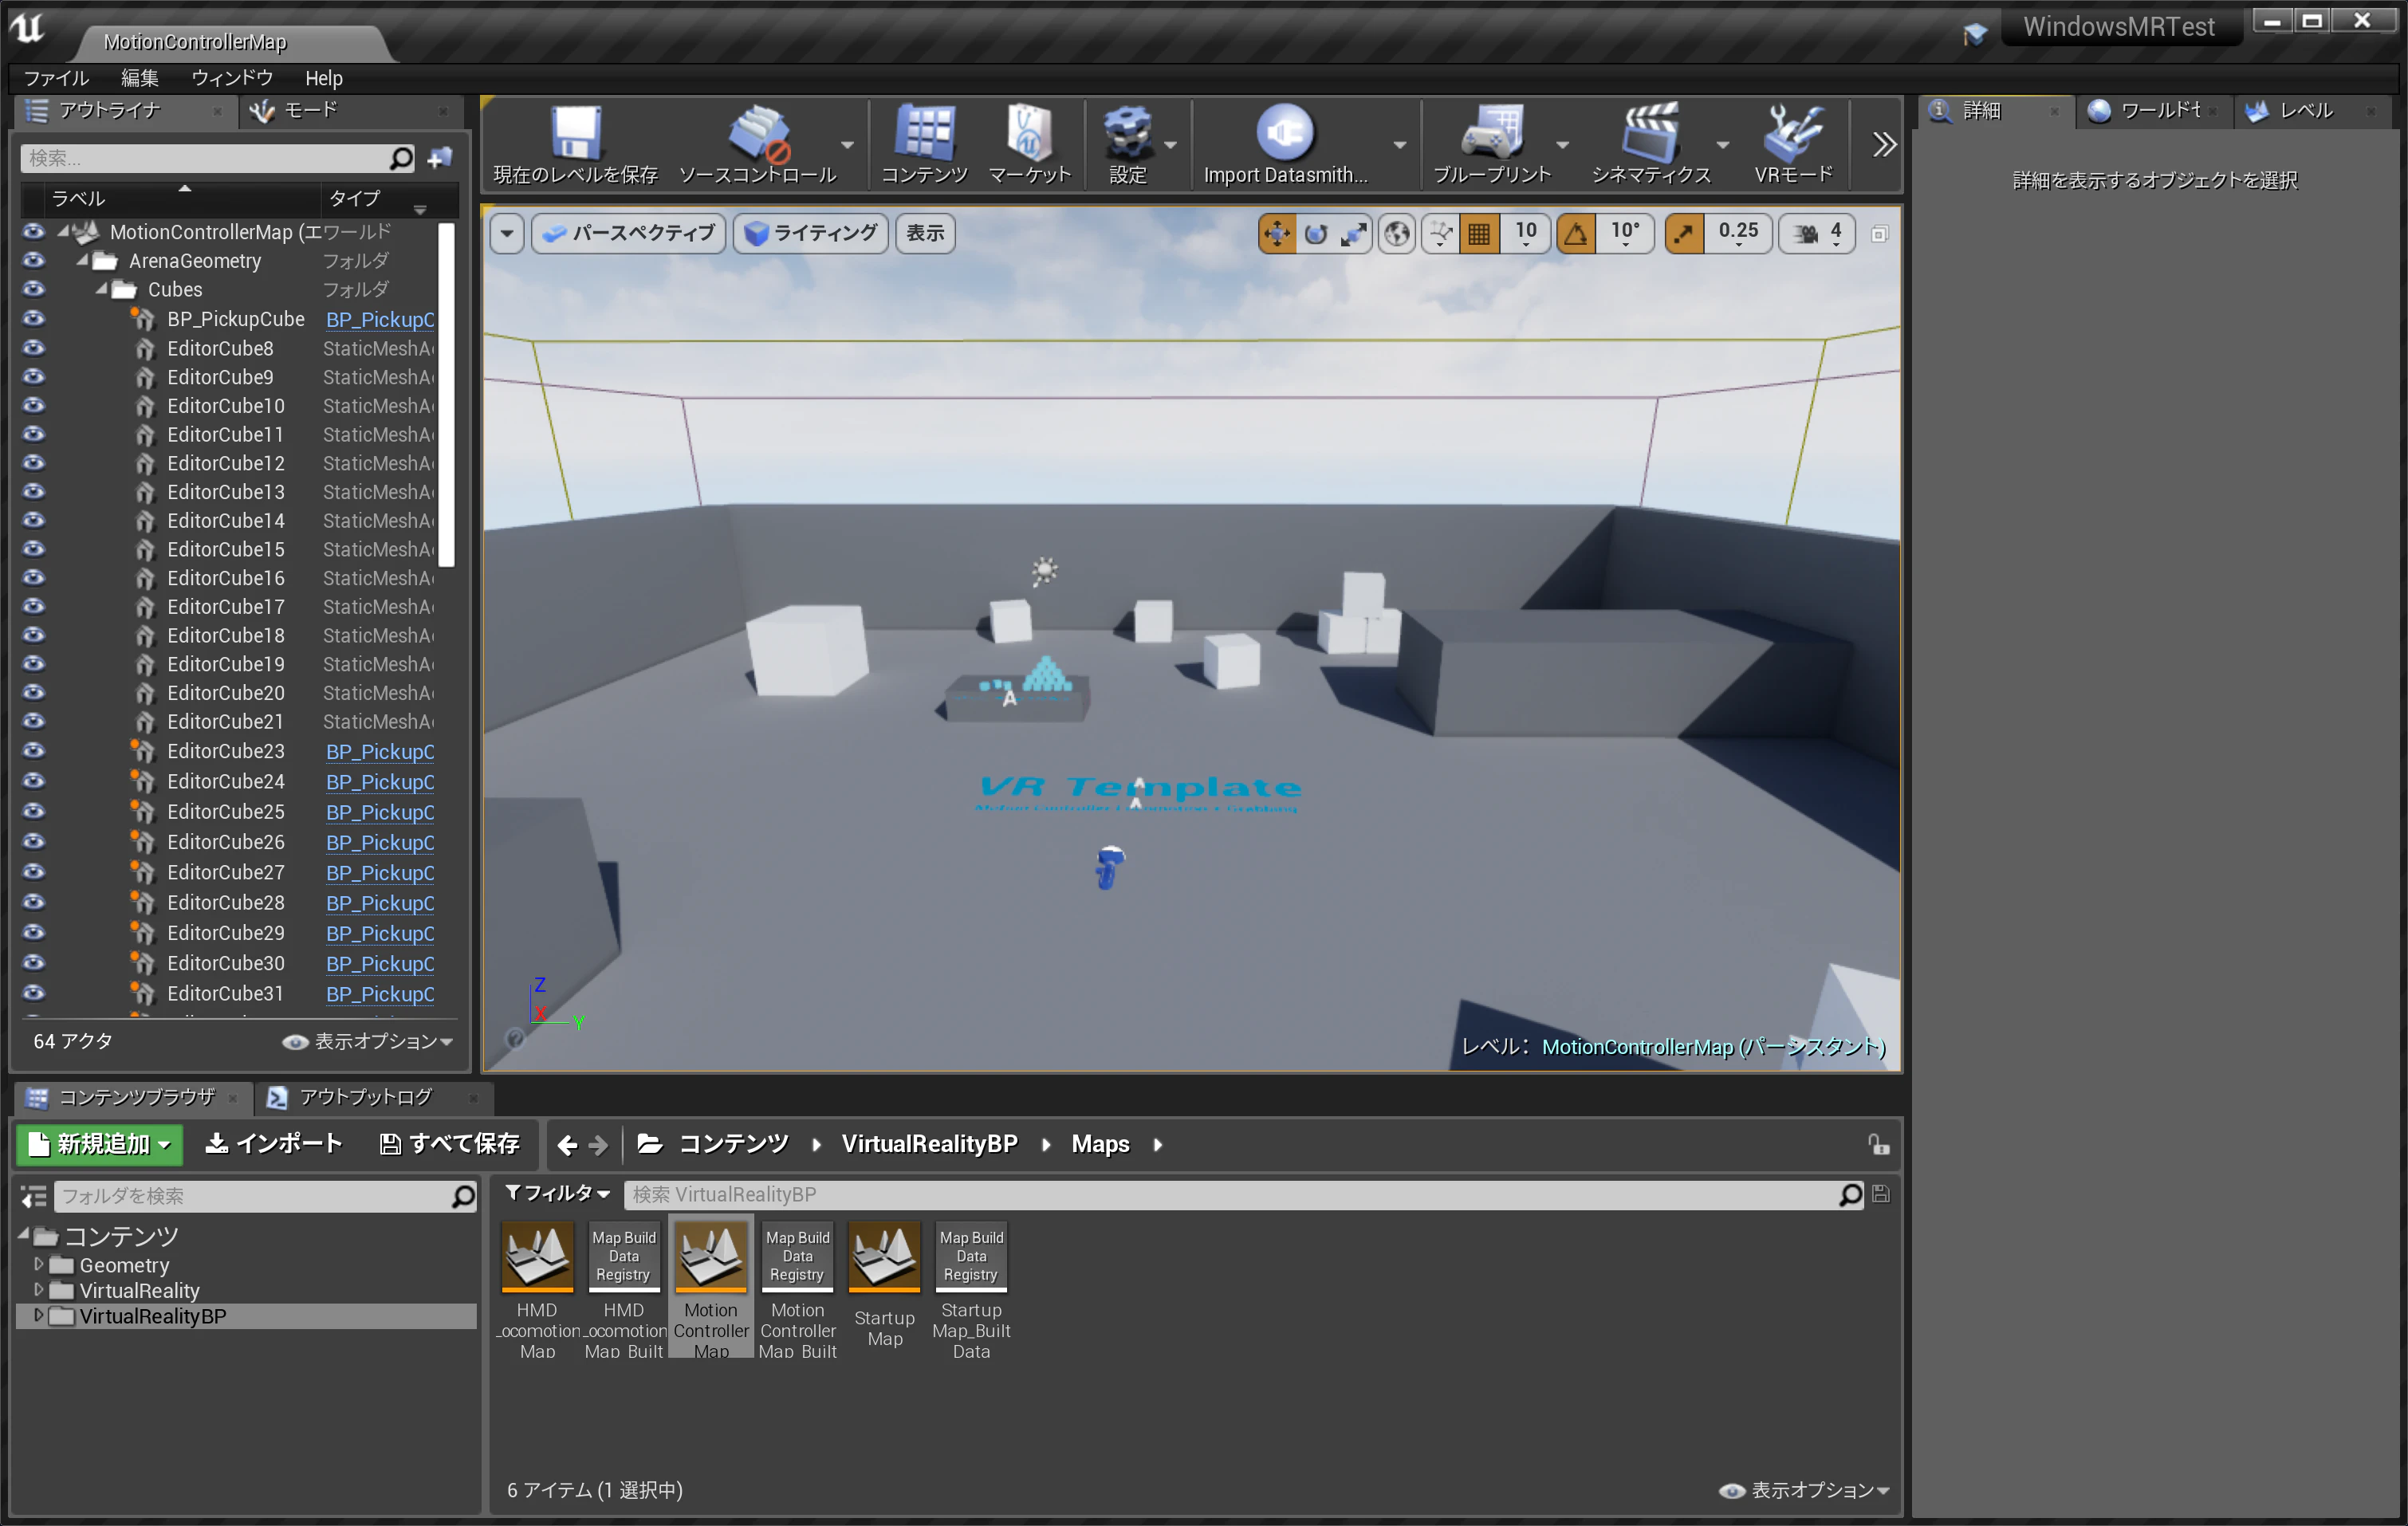This screenshot has width=2408, height=1526.
Task: Open the tutorials graduation cap icon
Action: [1975, 35]
